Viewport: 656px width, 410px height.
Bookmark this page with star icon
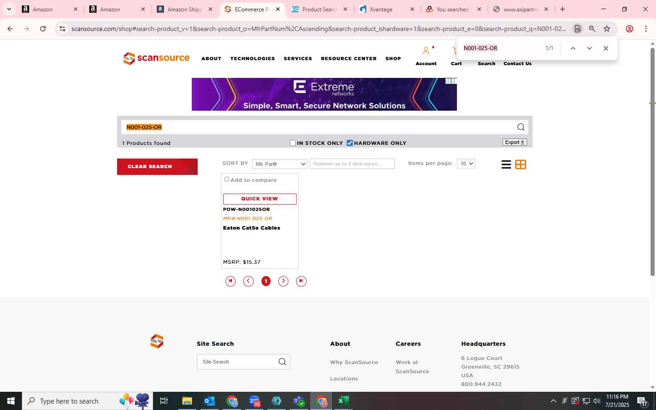click(x=607, y=29)
